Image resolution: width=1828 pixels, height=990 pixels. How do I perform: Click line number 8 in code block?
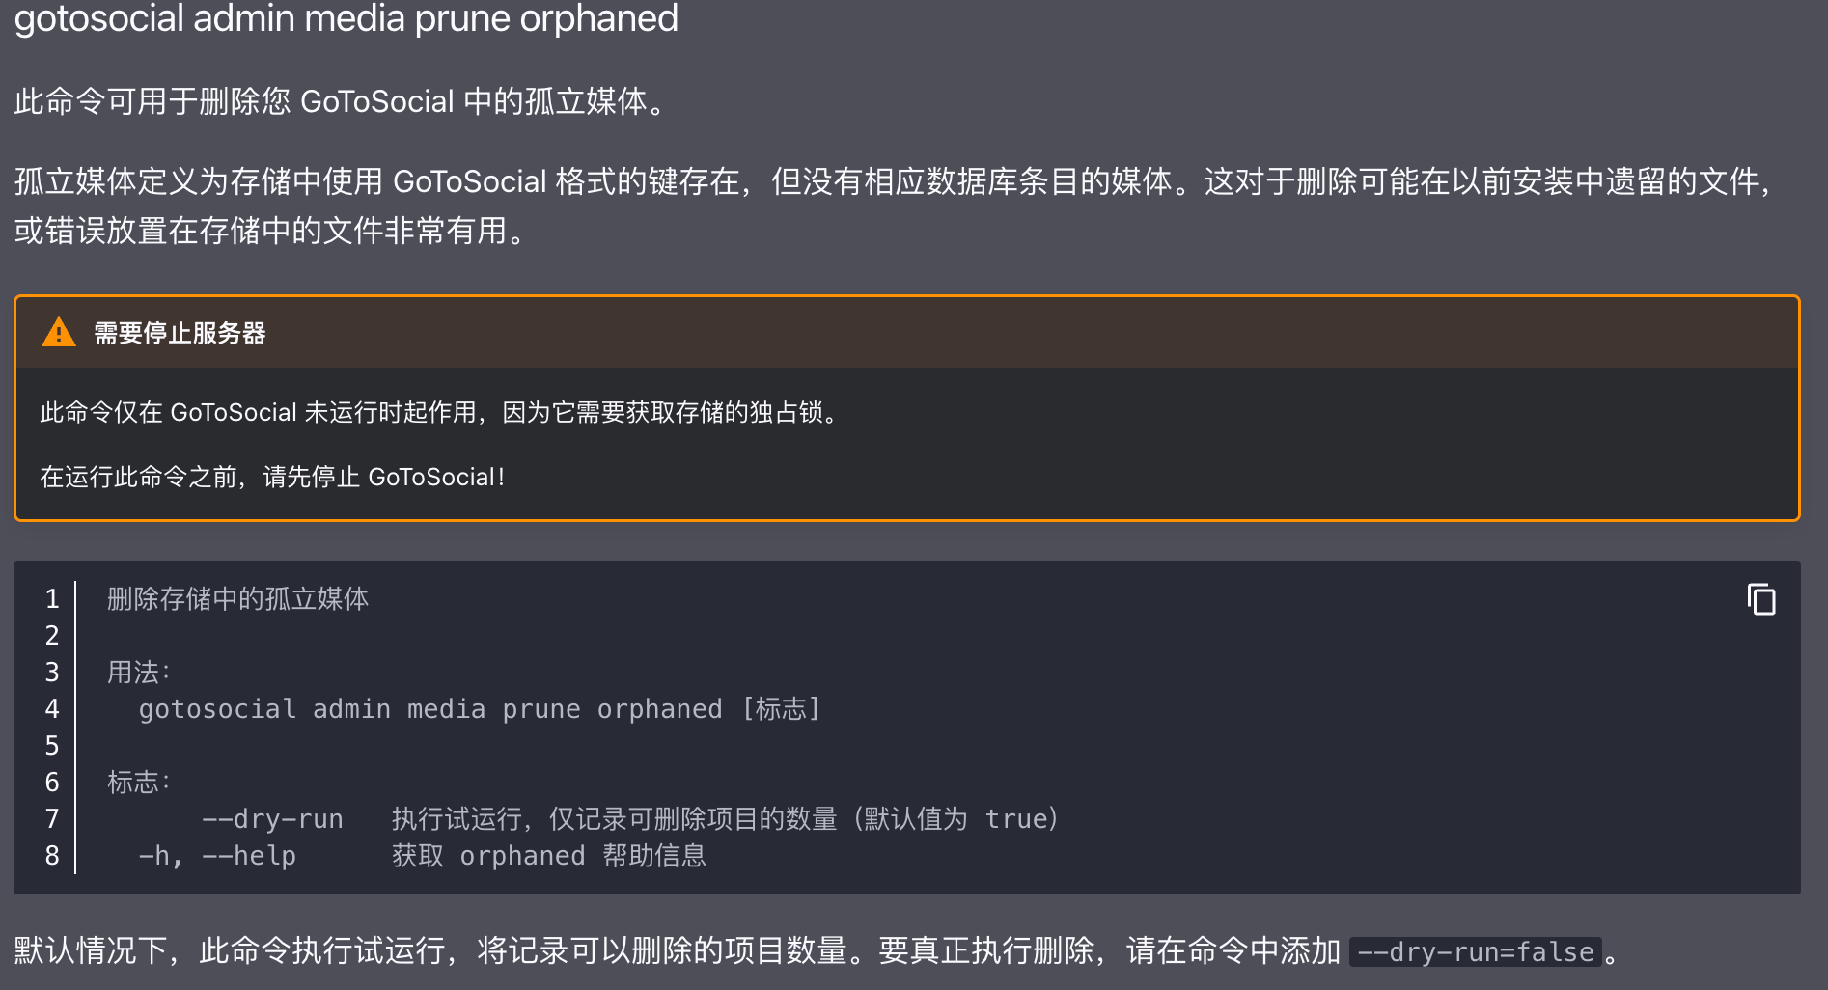[52, 856]
